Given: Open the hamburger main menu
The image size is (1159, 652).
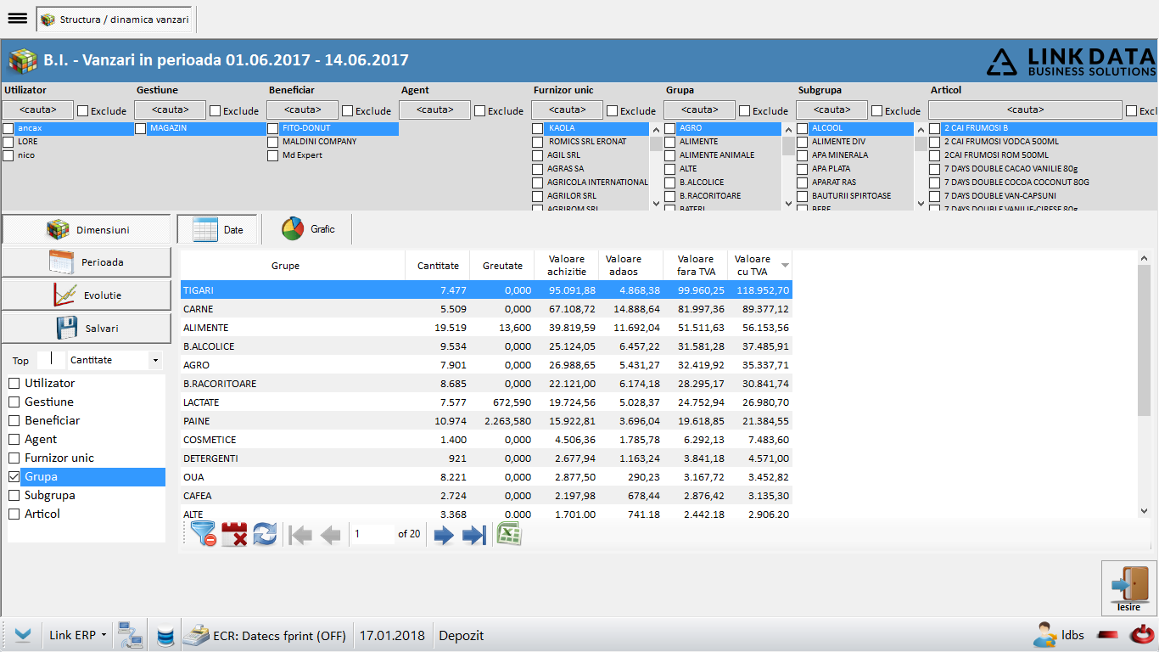Looking at the screenshot, I should (x=17, y=18).
